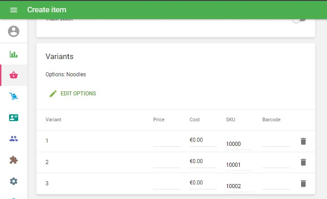327x199 pixels.
Task: Click the Barcode field for variant 1
Action: [x=276, y=141]
